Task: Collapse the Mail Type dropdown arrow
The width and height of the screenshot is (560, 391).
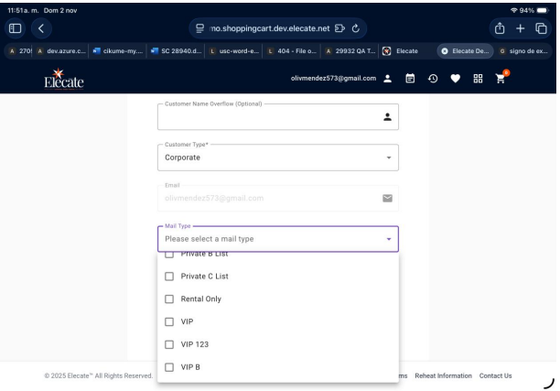Action: (x=388, y=239)
